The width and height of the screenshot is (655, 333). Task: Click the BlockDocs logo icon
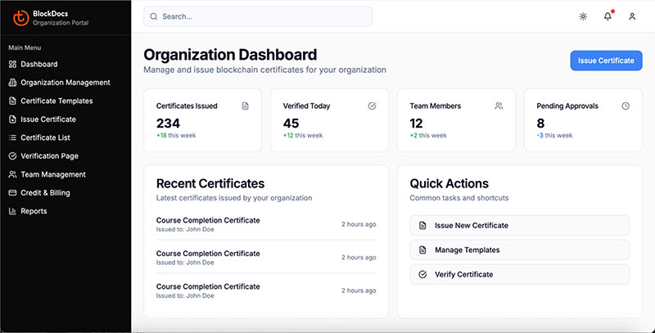[x=20, y=17]
